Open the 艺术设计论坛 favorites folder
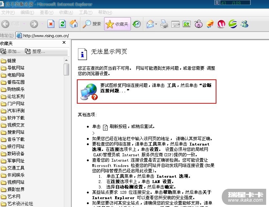The image size is (269, 207). tap(17, 203)
